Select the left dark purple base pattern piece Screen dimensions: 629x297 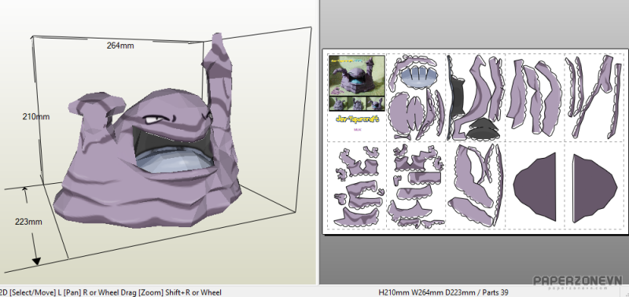pyautogui.click(x=535, y=187)
